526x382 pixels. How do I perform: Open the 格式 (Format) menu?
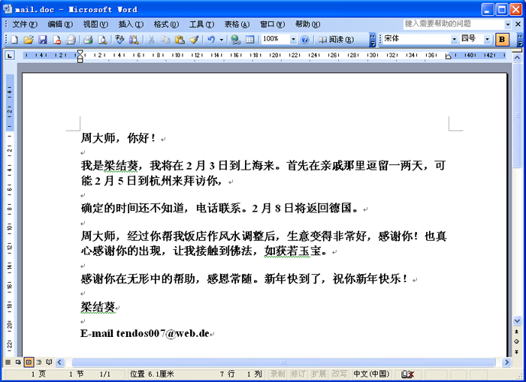166,25
